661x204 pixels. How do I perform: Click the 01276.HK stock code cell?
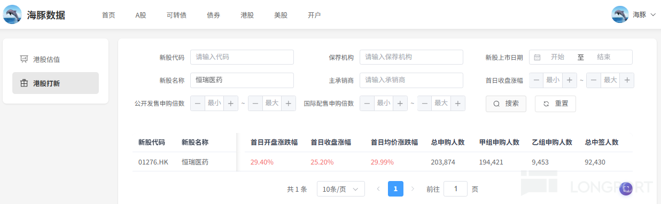tap(153, 162)
